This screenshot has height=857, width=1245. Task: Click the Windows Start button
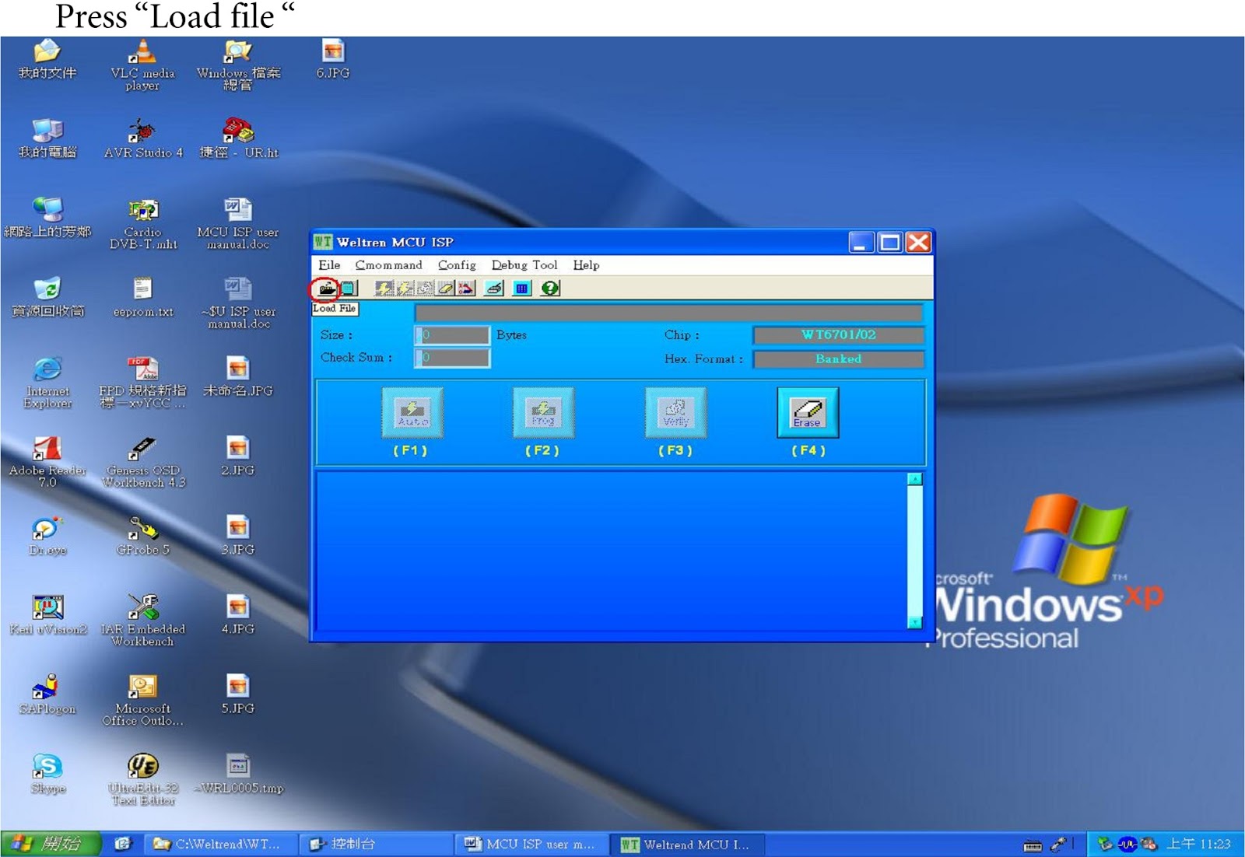51,844
